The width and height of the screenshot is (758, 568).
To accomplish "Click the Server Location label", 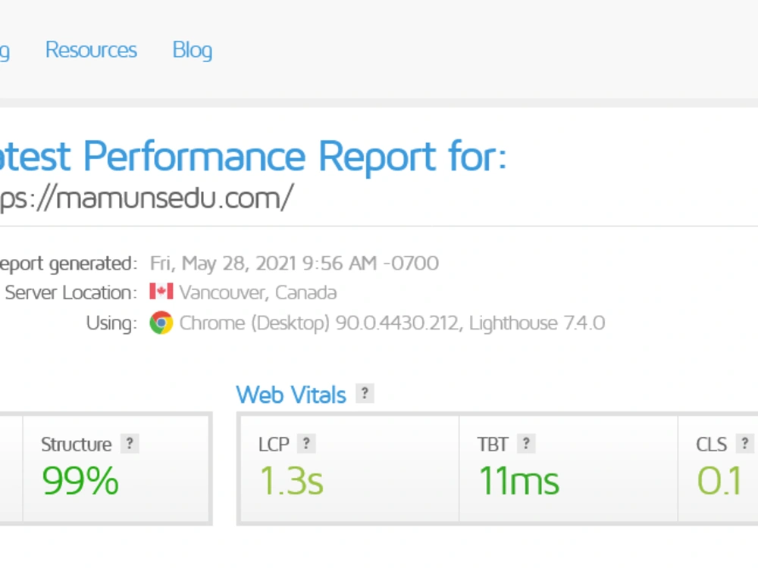I will [x=71, y=292].
